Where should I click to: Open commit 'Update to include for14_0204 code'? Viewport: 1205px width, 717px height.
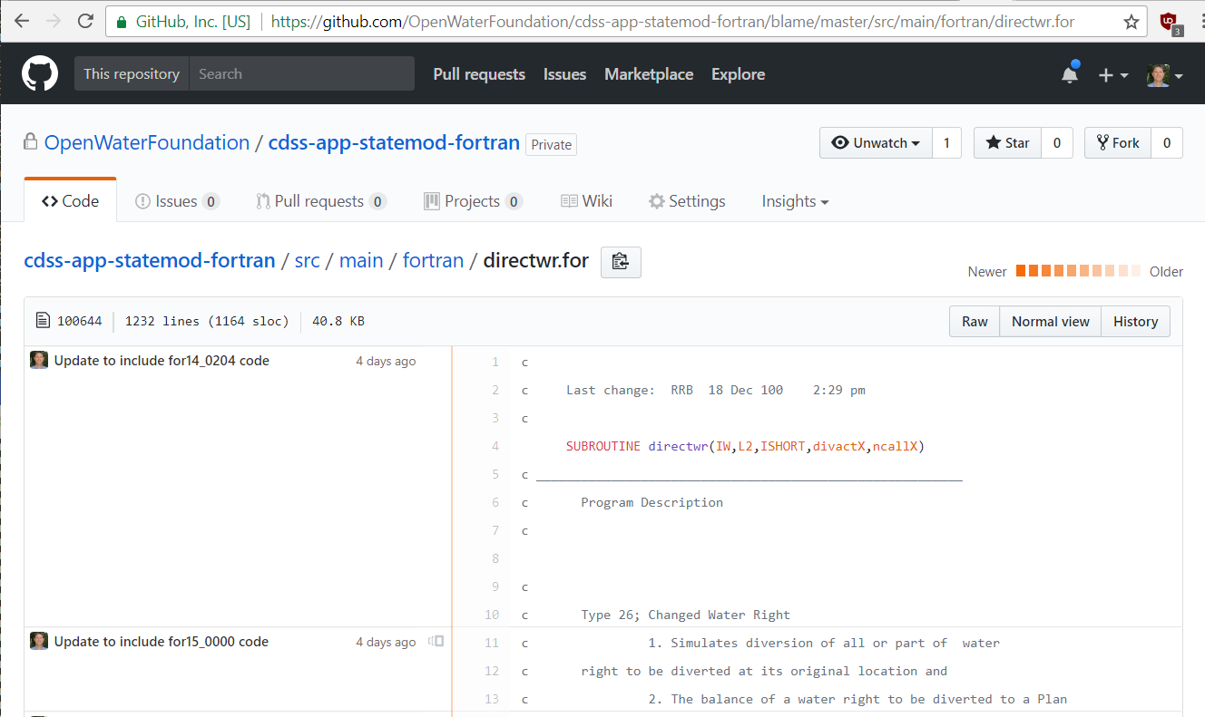[x=162, y=361]
